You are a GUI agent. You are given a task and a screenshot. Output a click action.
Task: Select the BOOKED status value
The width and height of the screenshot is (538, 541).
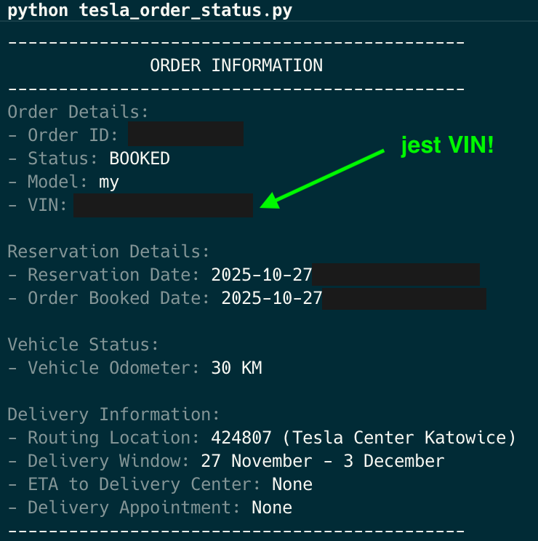click(140, 159)
